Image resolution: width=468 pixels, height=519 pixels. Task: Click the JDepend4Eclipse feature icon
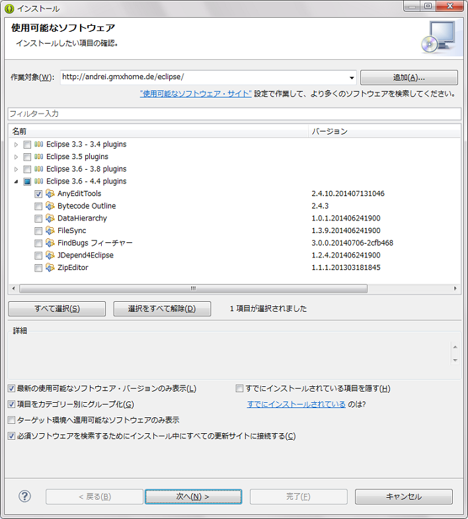coord(50,255)
